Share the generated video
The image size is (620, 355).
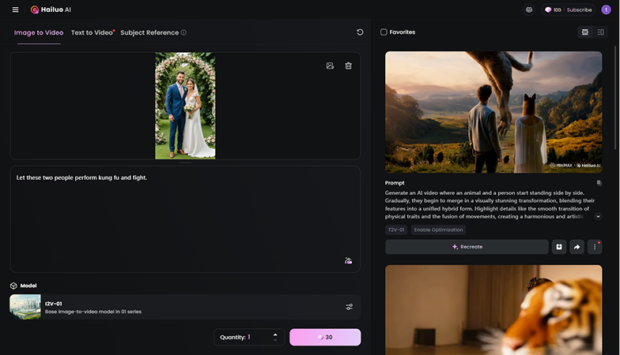[x=577, y=247]
